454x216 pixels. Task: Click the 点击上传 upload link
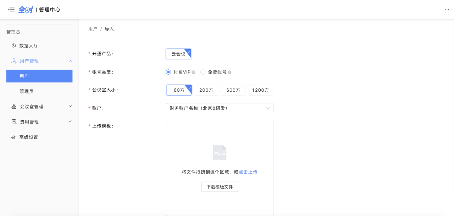tap(248, 172)
